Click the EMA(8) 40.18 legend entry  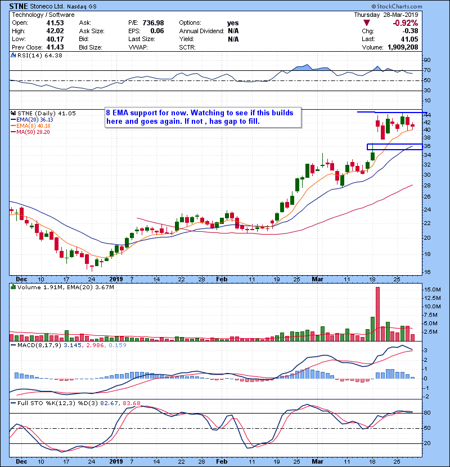pos(30,125)
